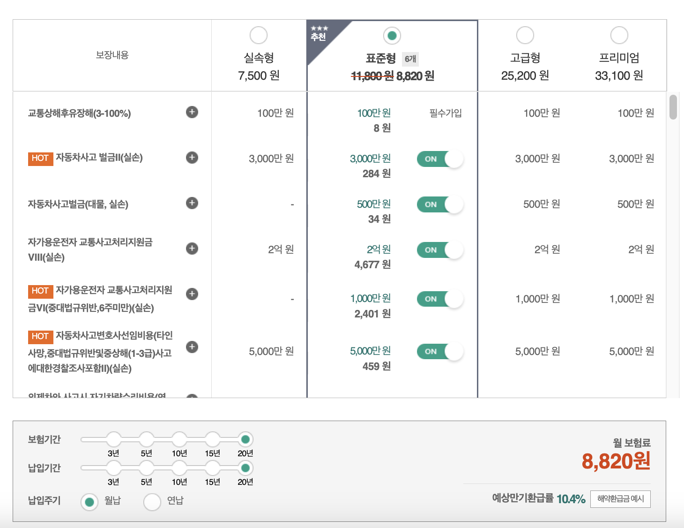
Task: Expand details for 자동차사고변호사선임비용 row
Action: point(192,347)
